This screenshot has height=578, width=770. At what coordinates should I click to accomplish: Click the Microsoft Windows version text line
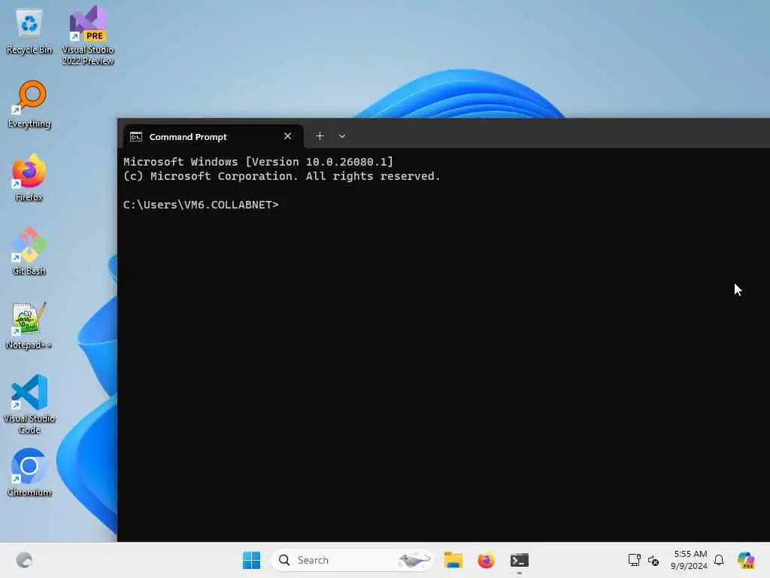[259, 162]
